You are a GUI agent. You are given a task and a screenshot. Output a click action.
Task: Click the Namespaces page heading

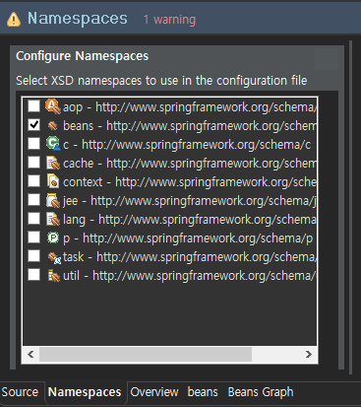click(x=78, y=19)
